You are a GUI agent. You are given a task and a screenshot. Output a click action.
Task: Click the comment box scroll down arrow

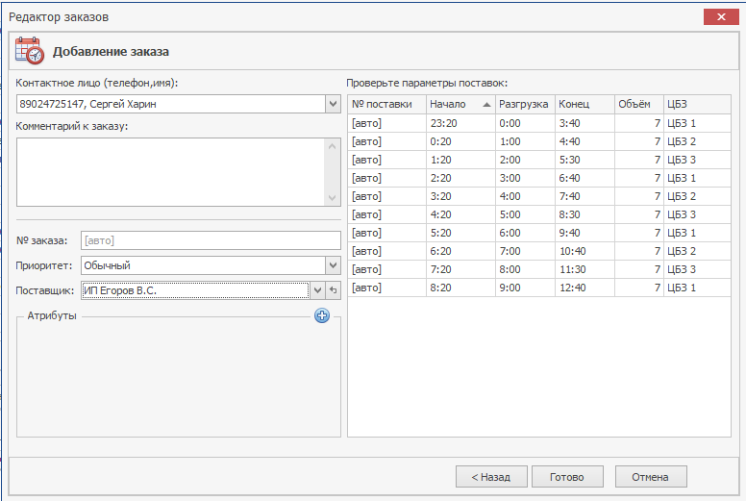[x=333, y=198]
